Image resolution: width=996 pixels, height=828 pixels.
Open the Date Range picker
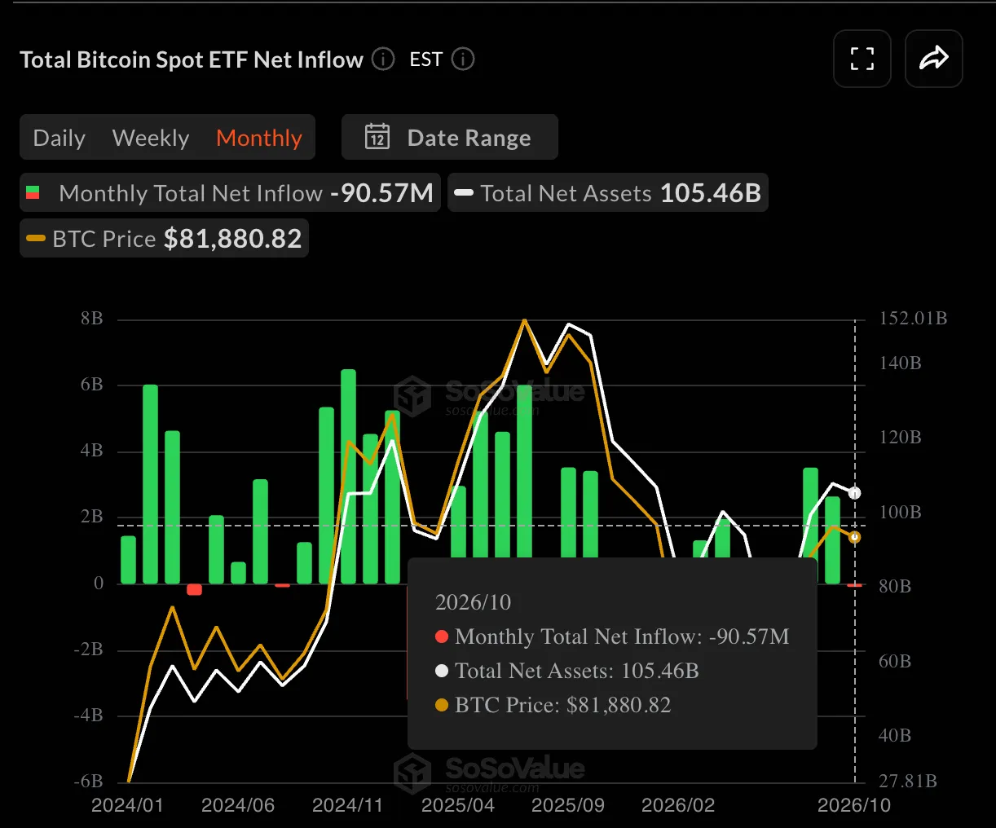click(x=450, y=137)
